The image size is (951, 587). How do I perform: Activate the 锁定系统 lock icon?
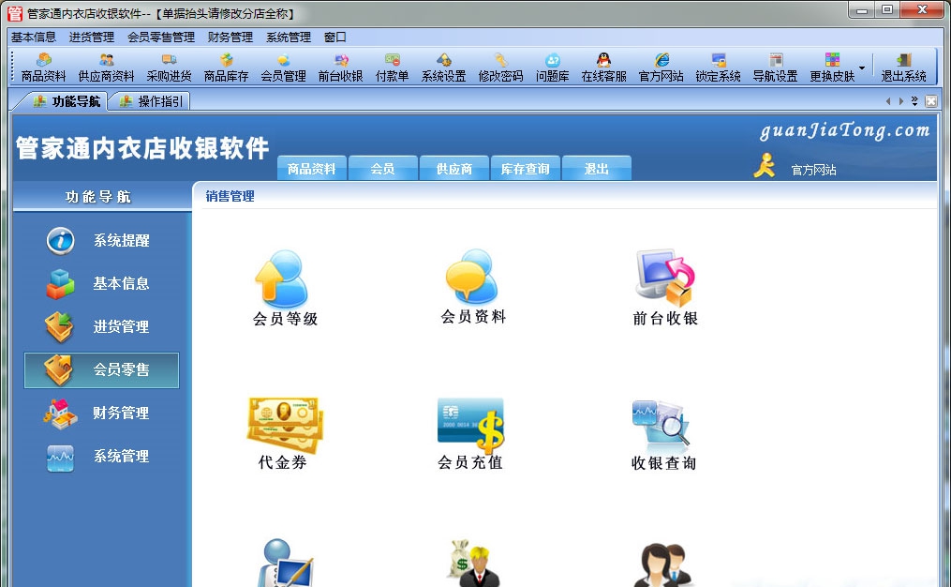717,67
